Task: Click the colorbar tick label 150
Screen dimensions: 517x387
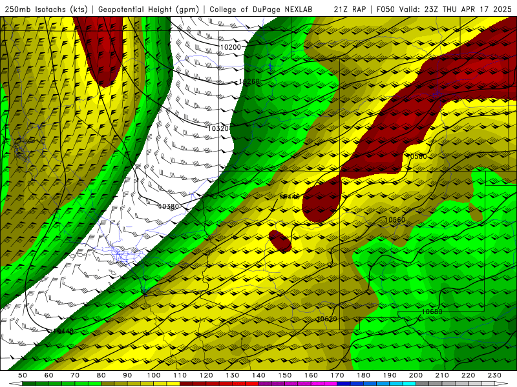Action: (285, 375)
